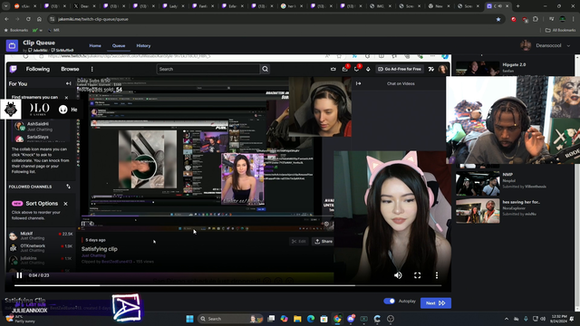The image size is (580, 326).
Task: Show hidden system tray icons chevron
Action: (x=506, y=319)
